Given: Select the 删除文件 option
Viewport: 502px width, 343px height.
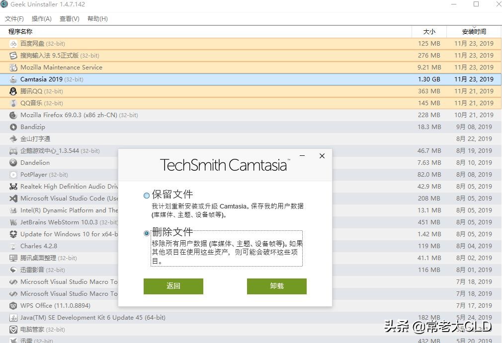Looking at the screenshot, I should (146, 233).
